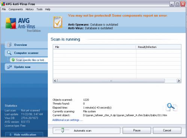Click the Automatic scan priority slider handle
Screen dimensions: 187x138
click(62, 130)
